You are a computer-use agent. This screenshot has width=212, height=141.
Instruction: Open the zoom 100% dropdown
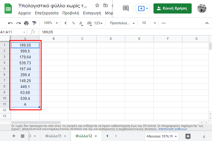point(51,23)
